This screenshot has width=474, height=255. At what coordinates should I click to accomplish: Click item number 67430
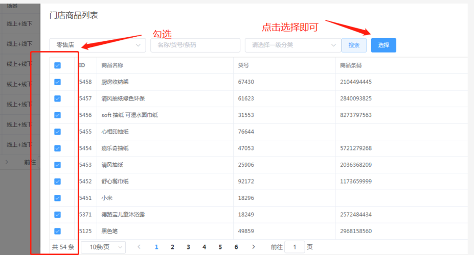(x=246, y=82)
